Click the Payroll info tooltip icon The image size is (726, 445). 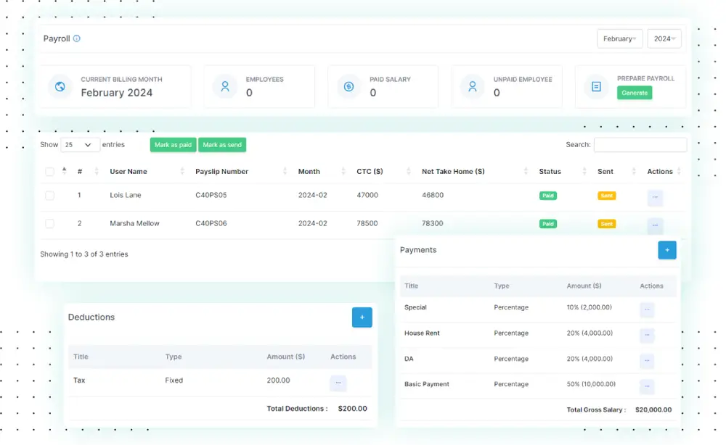(x=78, y=38)
